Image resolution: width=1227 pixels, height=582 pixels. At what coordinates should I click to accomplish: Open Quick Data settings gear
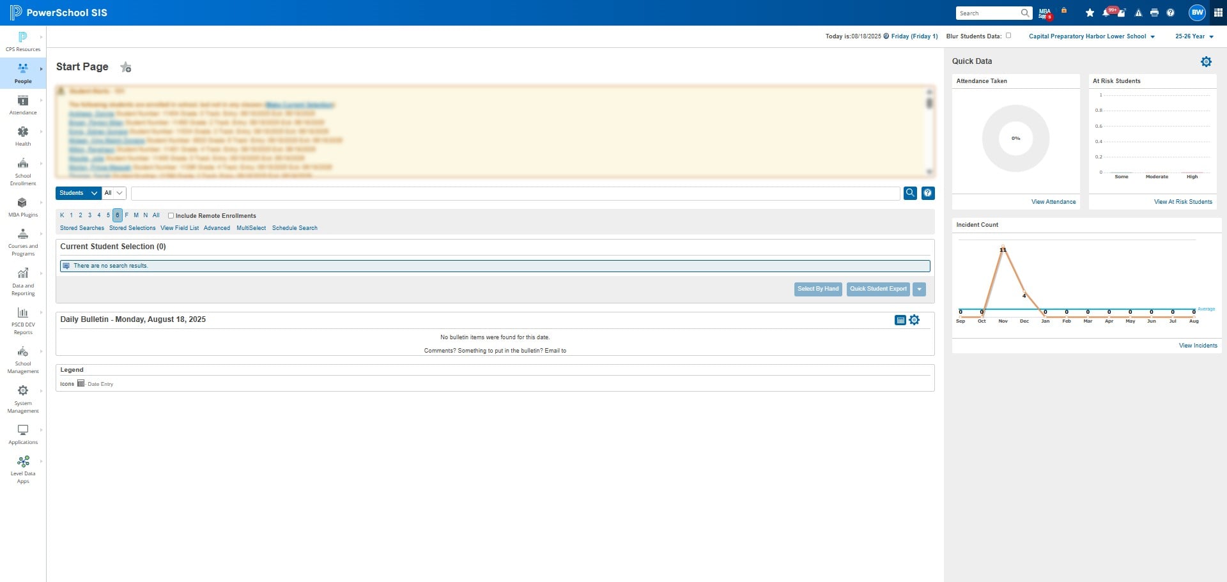[1206, 61]
